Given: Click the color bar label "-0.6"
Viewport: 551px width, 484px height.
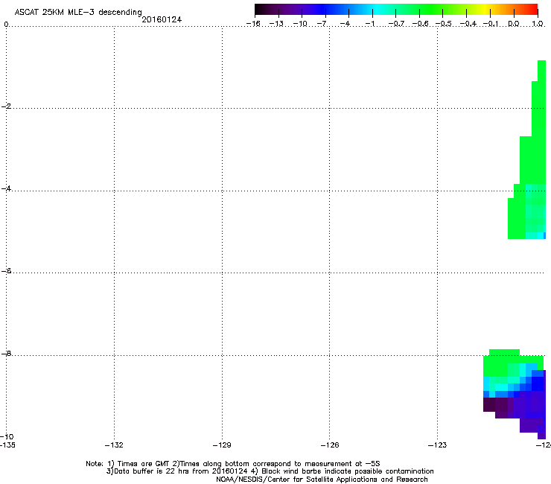Looking at the screenshot, I should (x=420, y=24).
